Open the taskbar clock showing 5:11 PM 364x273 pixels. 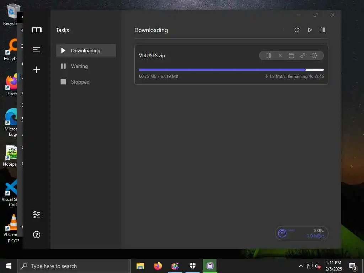pyautogui.click(x=333, y=266)
